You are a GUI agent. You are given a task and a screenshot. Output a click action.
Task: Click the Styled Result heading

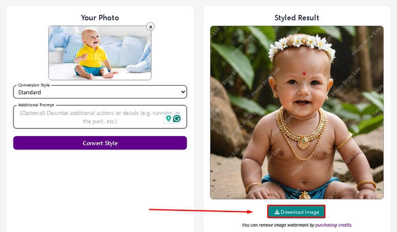296,18
